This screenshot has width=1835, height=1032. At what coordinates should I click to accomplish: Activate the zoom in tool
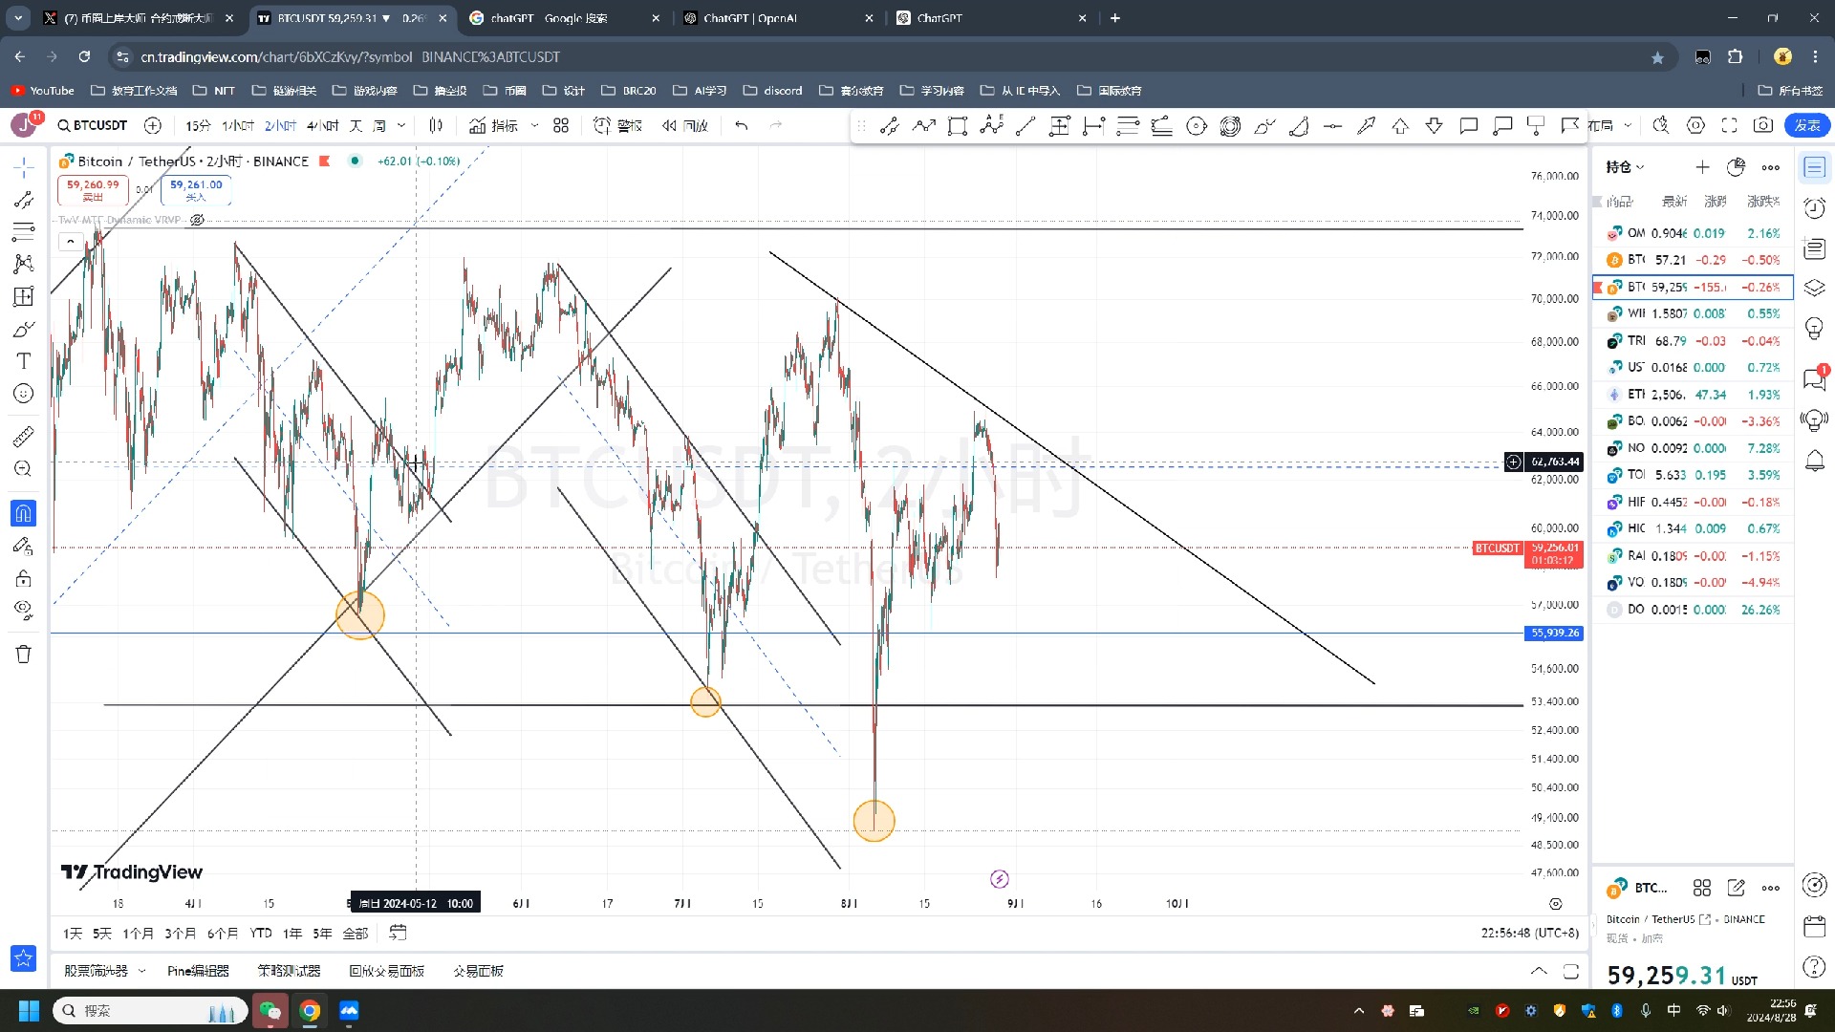tap(24, 468)
